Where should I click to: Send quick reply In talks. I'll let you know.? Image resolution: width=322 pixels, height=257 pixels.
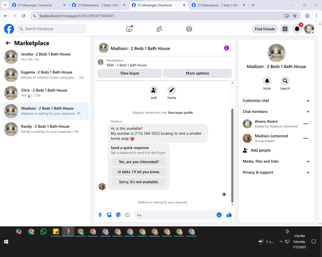138,172
